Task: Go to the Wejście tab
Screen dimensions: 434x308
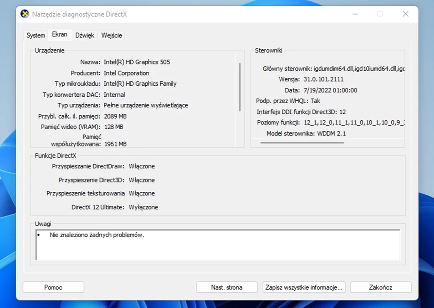Action: pos(111,36)
